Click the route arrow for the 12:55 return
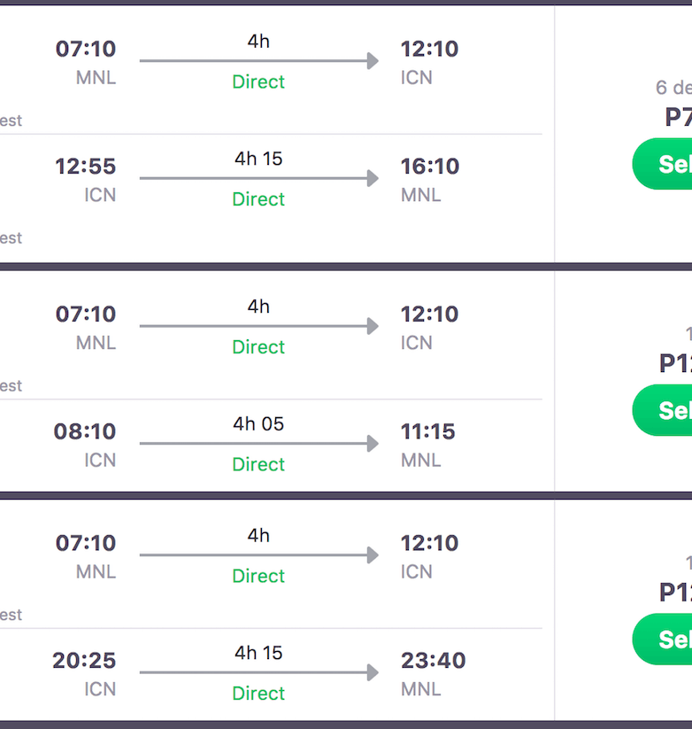This screenshot has width=692, height=729. (258, 178)
